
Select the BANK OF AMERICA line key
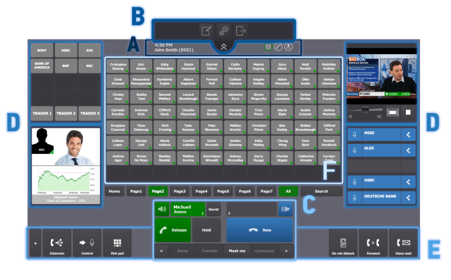42,66
